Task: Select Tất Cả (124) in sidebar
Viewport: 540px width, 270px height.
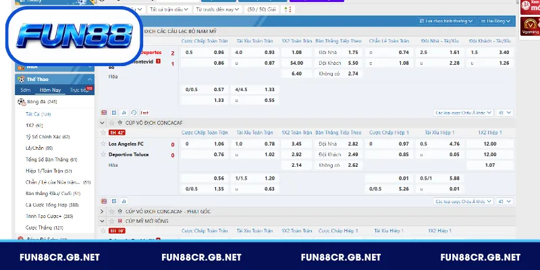Action: (38, 114)
